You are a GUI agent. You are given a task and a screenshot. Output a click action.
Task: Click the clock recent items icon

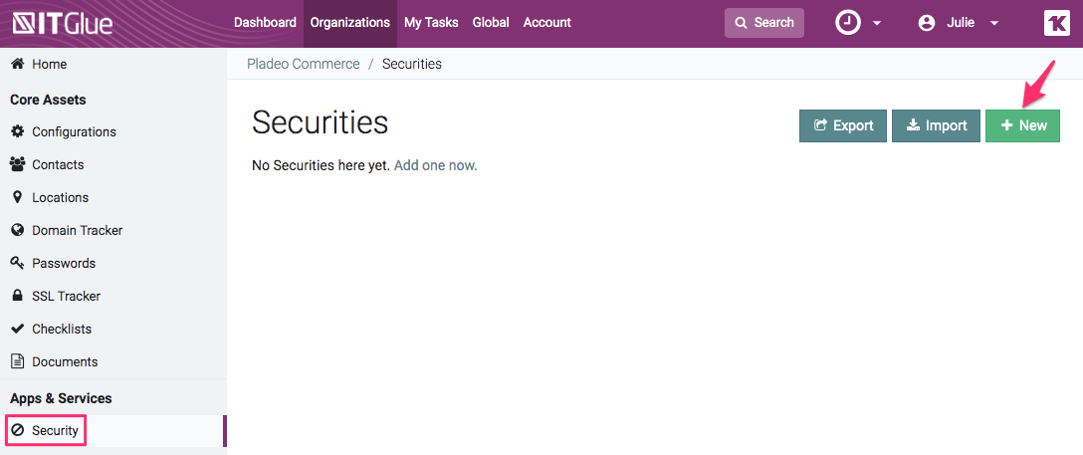click(847, 23)
